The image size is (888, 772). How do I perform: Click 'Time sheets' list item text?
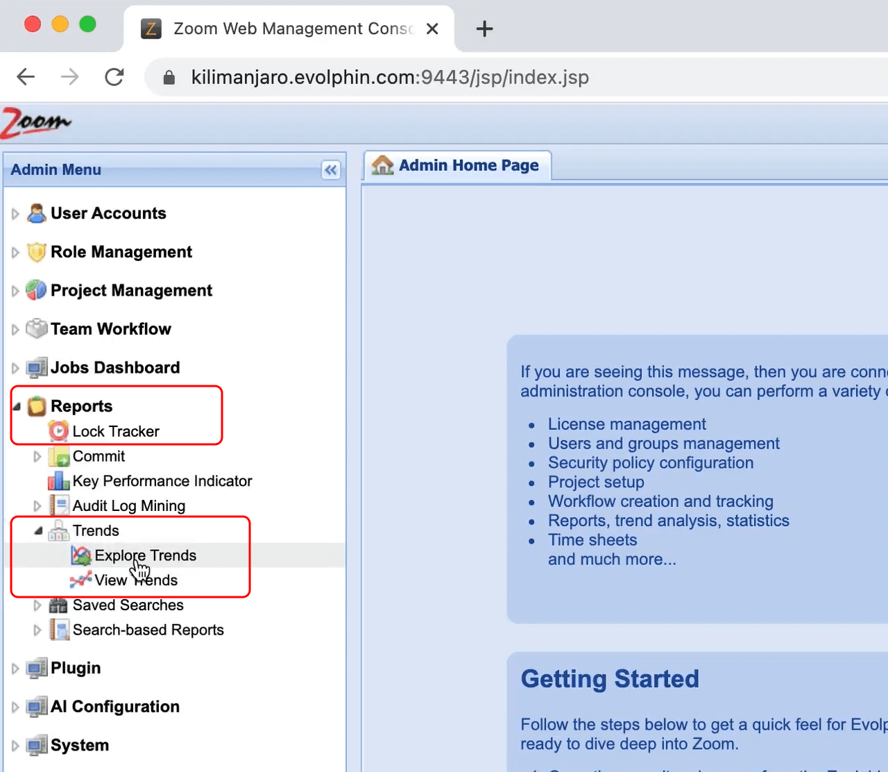pyautogui.click(x=592, y=540)
